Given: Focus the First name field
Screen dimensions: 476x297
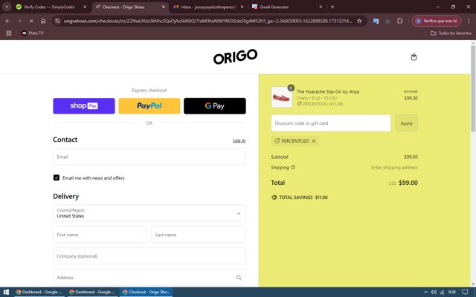Looking at the screenshot, I should 100,235.
